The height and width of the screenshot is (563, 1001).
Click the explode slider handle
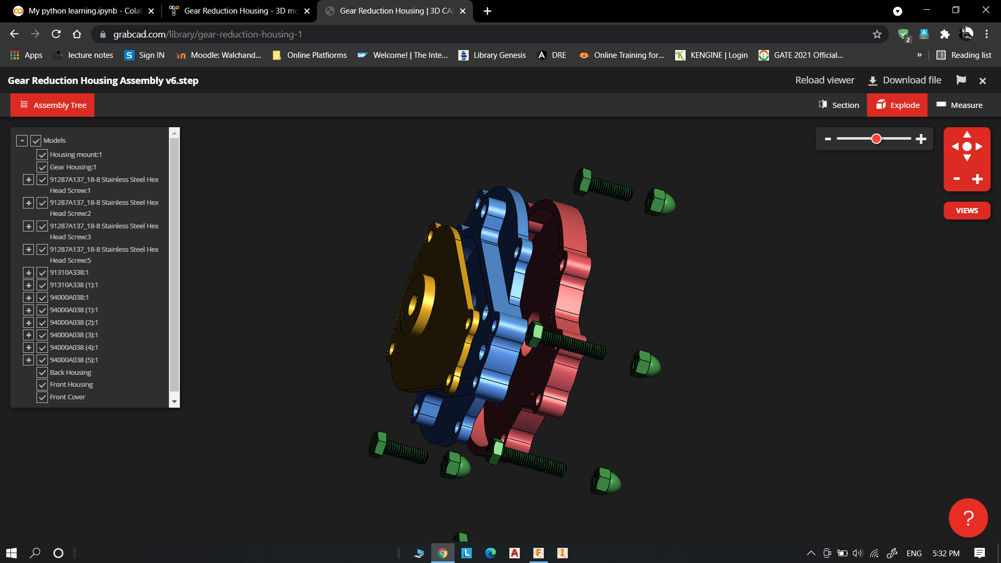coord(876,139)
